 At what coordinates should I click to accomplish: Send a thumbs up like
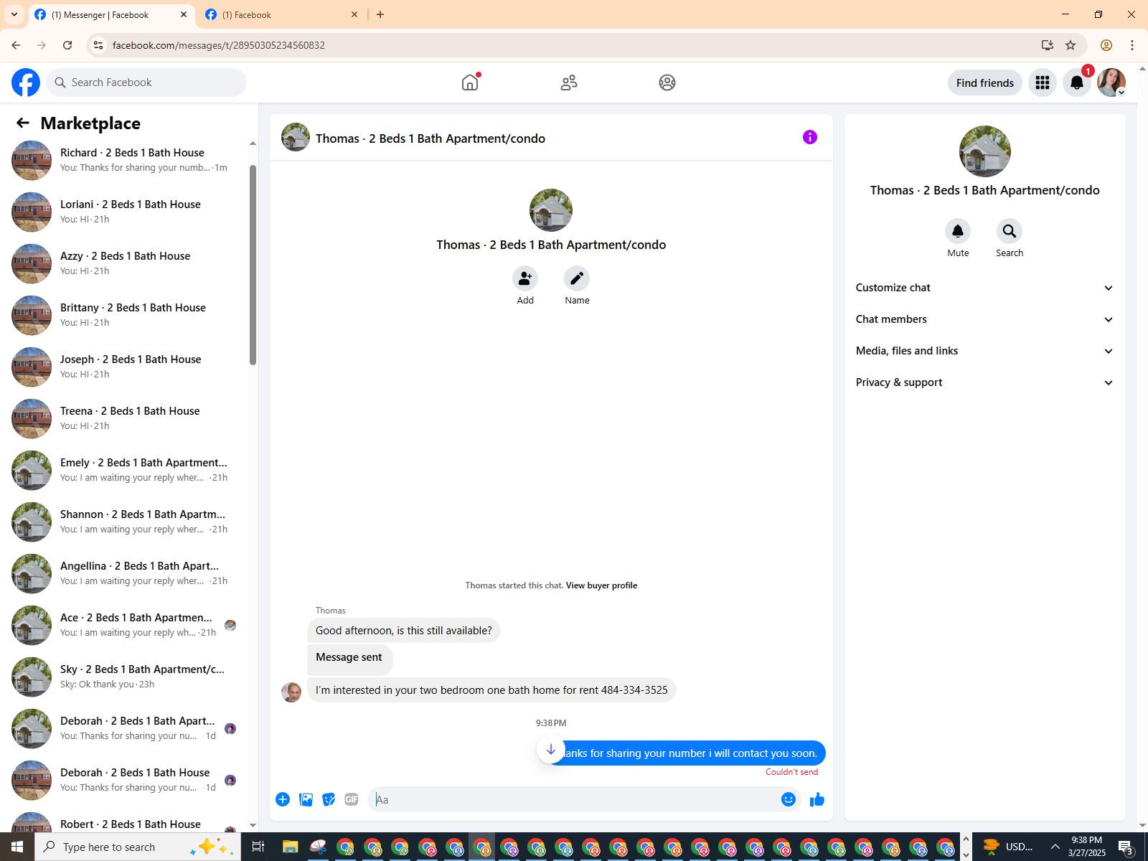(817, 799)
